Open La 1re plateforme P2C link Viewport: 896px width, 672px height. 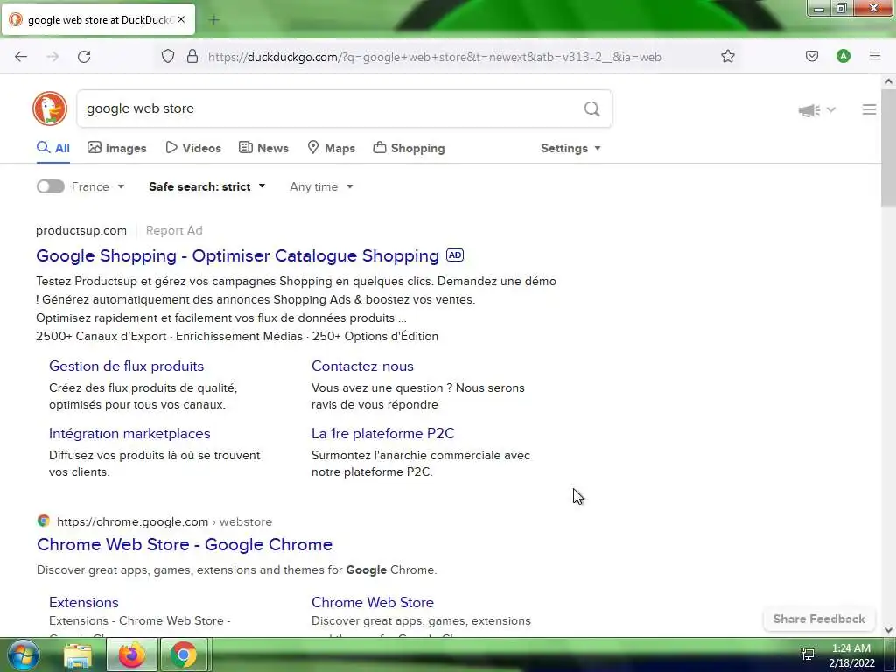(383, 433)
